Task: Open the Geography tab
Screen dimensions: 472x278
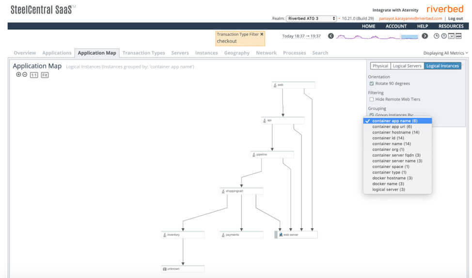Action: click(236, 53)
